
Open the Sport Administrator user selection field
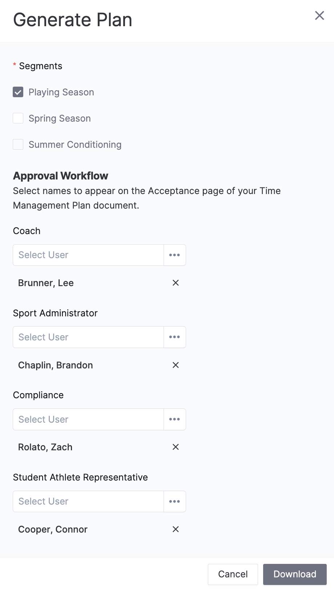pyautogui.click(x=87, y=337)
